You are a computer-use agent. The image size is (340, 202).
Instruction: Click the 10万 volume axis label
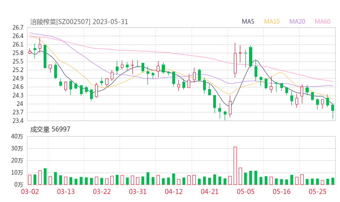point(17,173)
